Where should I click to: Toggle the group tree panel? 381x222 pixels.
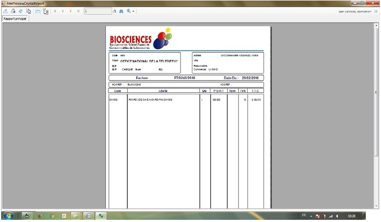pos(46,11)
